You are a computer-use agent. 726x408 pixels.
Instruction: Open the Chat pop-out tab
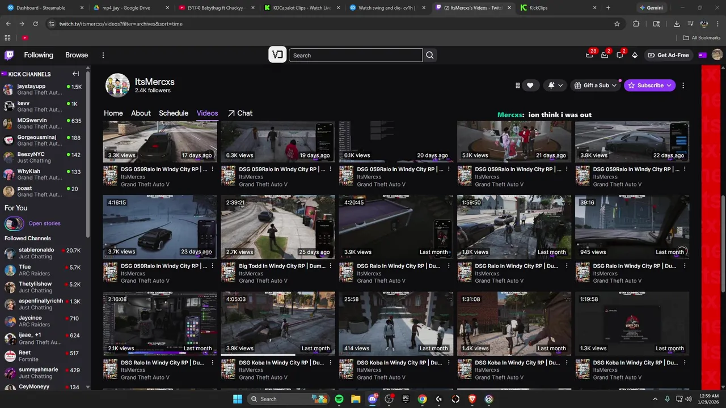(x=240, y=113)
